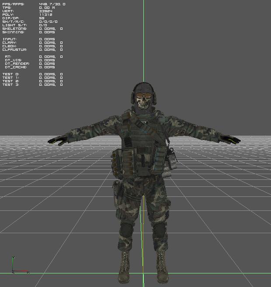Click the DIP/DP value 59
The width and height of the screenshot is (271, 287).
point(42,18)
